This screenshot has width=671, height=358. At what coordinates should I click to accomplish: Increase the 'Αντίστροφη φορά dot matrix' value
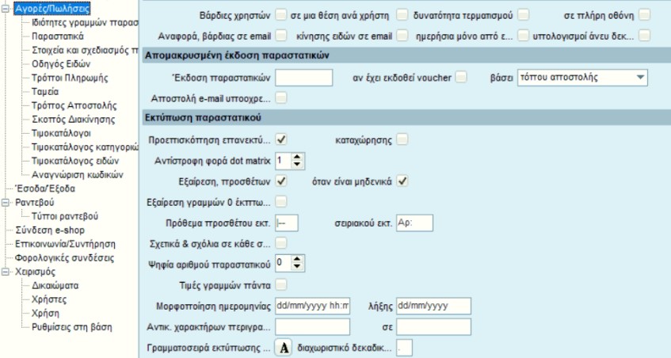297,157
